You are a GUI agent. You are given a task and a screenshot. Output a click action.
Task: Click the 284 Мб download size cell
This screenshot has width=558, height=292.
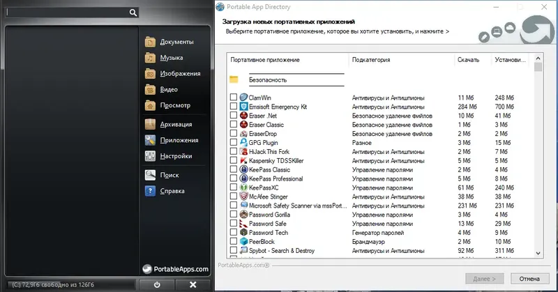467,107
